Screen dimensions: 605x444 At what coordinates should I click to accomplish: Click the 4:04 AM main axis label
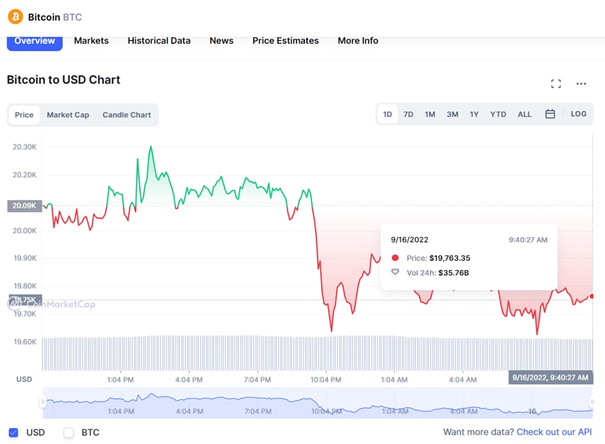click(x=463, y=380)
